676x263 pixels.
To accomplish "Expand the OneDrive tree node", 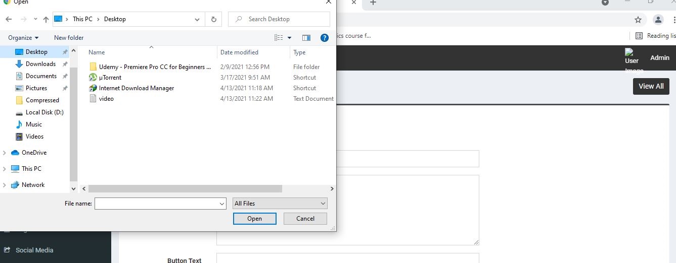I will tap(5, 153).
